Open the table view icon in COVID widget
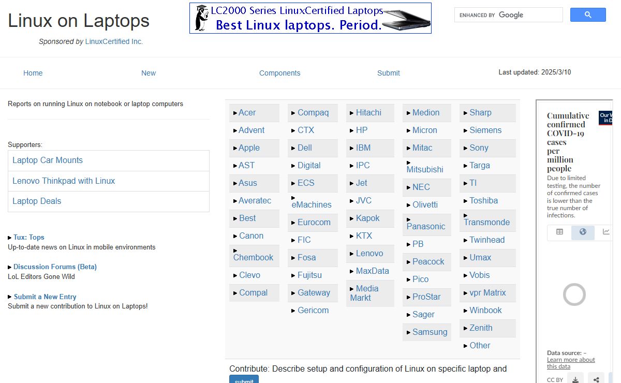The image size is (621, 383). click(x=559, y=232)
